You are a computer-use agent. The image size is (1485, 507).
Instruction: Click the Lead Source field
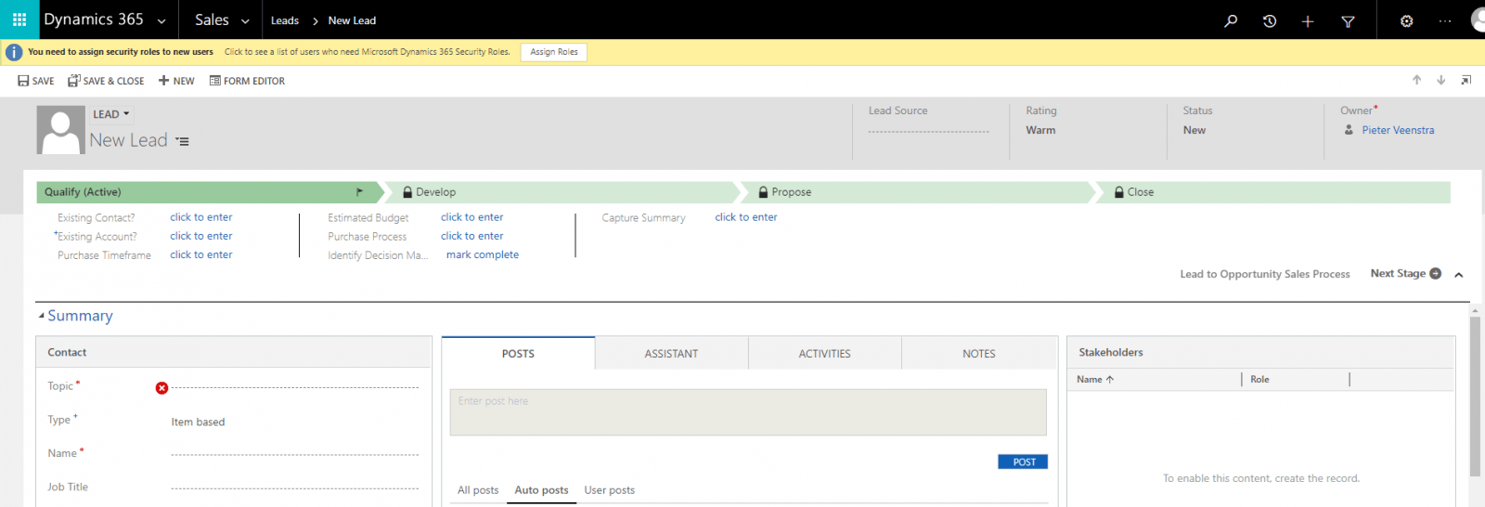click(929, 131)
